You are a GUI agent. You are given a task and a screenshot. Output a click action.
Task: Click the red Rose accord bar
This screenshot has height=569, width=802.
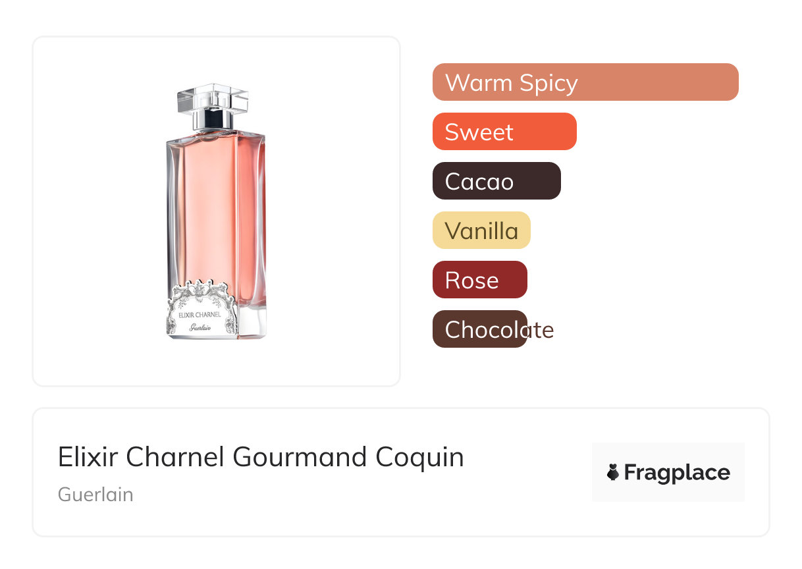[479, 280]
